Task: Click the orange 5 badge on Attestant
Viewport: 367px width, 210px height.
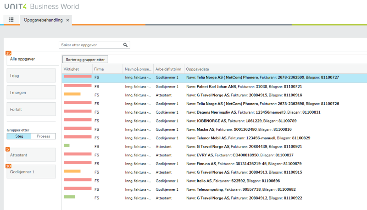Action: (x=7, y=149)
